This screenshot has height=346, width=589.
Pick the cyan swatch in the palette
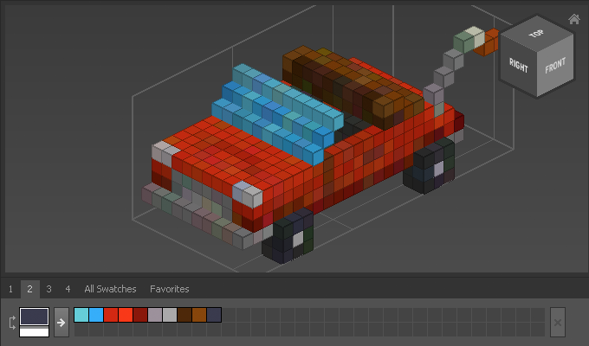click(81, 315)
